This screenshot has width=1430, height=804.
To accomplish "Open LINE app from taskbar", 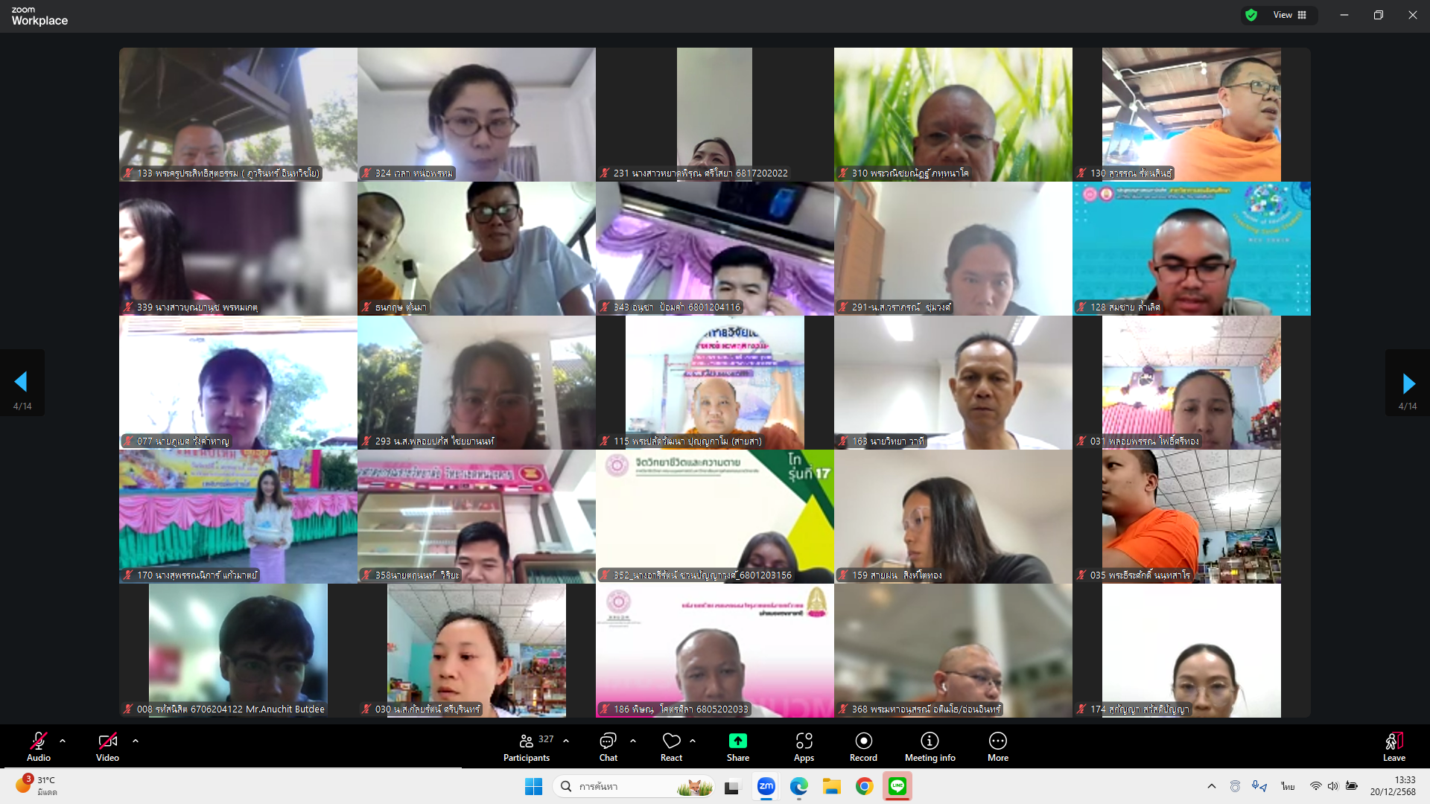I will pyautogui.click(x=897, y=786).
